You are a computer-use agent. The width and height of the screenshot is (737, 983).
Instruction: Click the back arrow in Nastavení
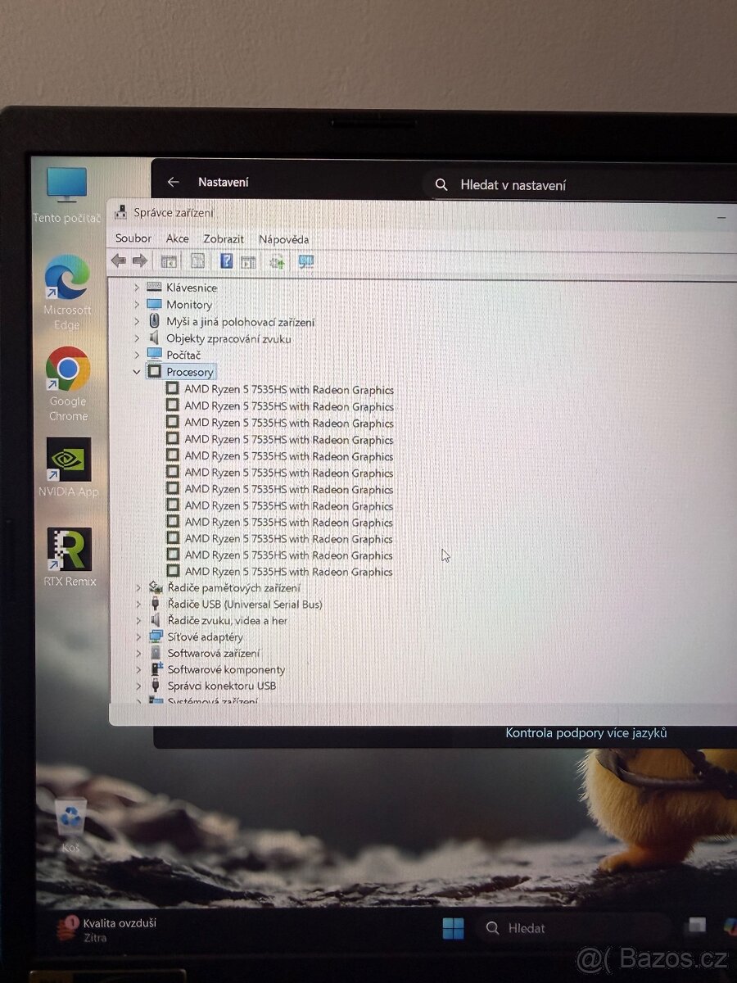(174, 182)
